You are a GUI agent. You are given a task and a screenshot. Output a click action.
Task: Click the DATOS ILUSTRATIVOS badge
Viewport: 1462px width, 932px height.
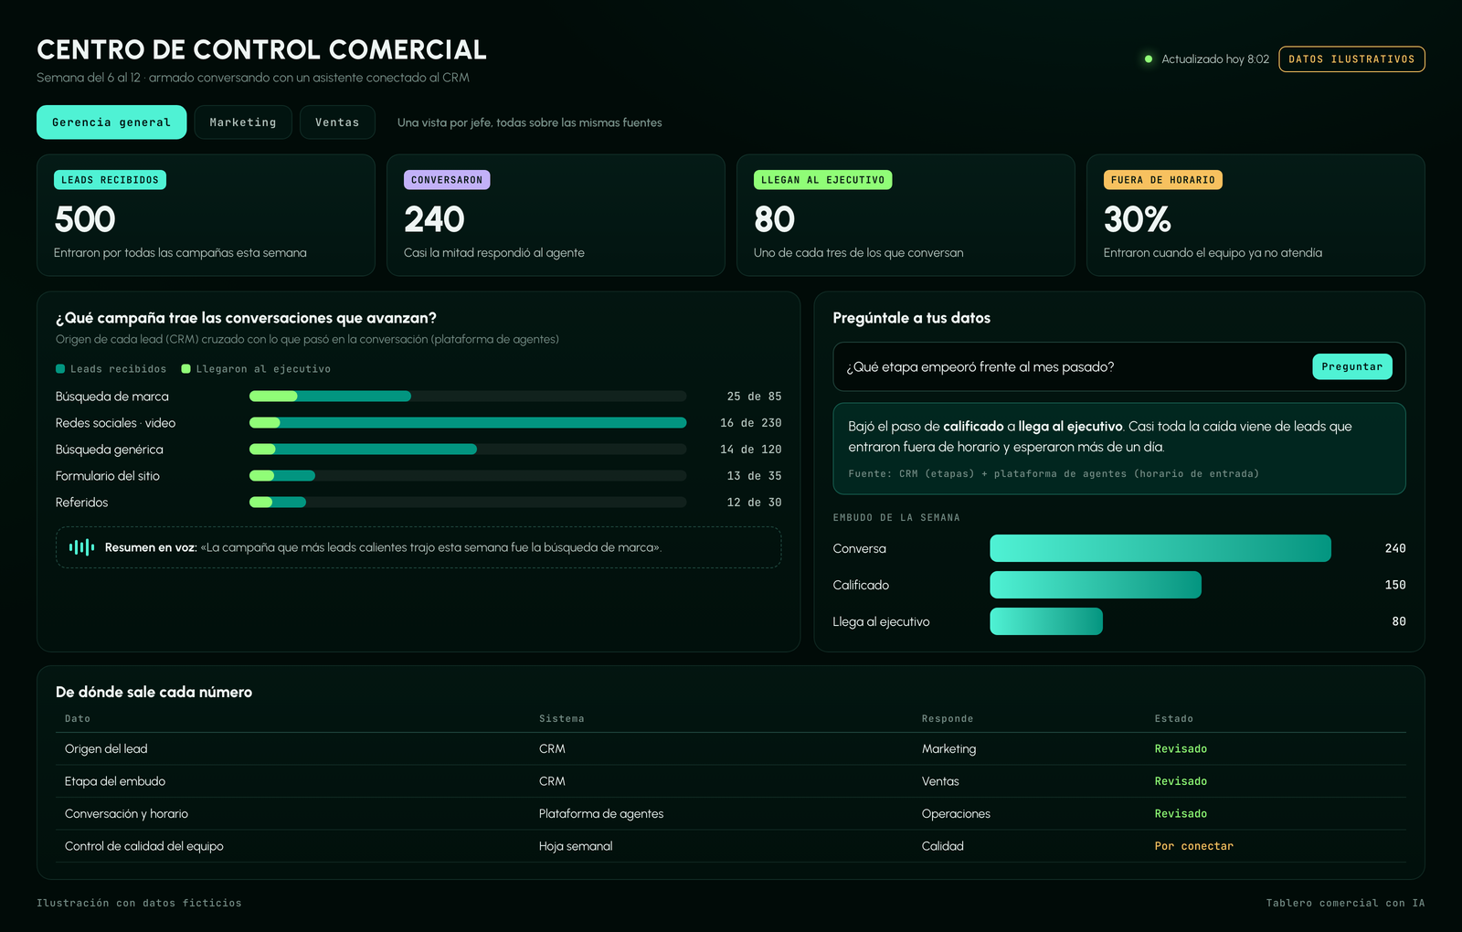click(x=1351, y=58)
